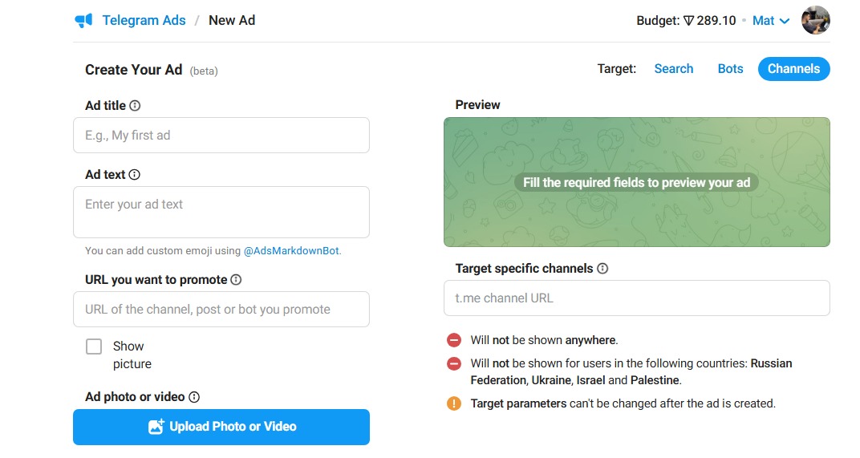Click the user profile avatar picture

[x=815, y=21]
